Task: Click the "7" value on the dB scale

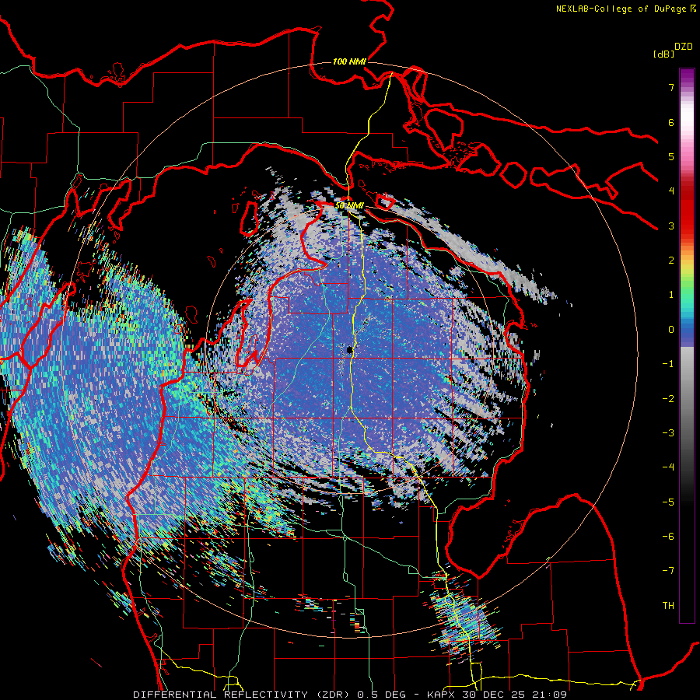Action: coord(671,87)
